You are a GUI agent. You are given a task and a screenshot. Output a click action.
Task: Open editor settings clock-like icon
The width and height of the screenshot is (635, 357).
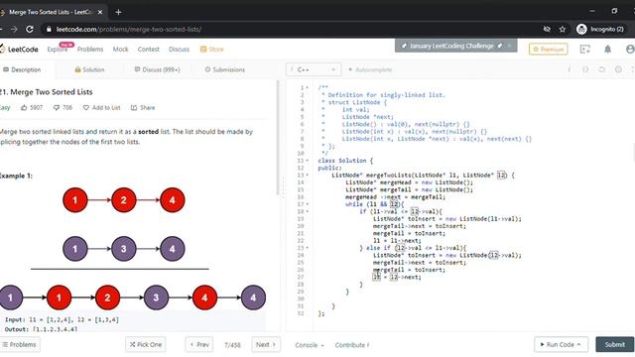[x=618, y=69]
